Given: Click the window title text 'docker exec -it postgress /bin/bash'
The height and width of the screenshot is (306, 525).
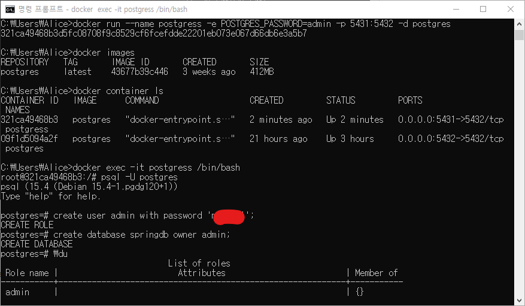Looking at the screenshot, I should [129, 10].
